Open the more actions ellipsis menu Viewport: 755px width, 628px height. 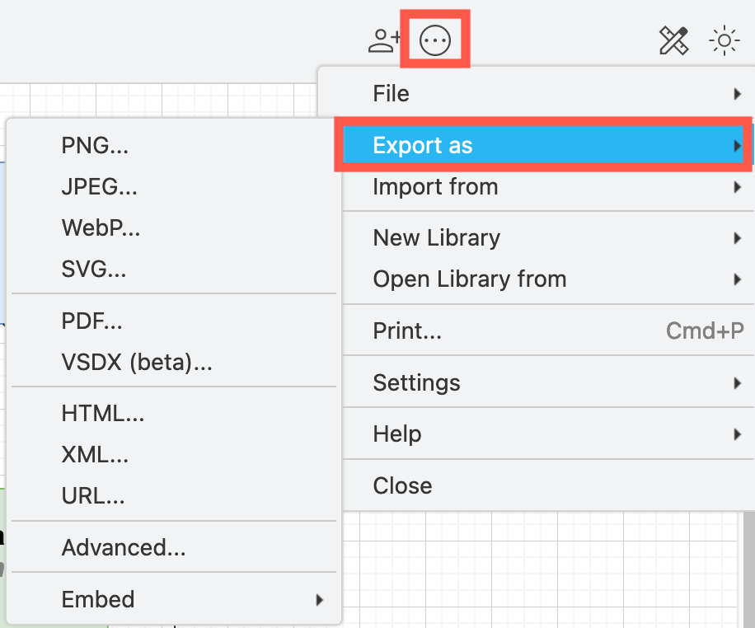[x=434, y=39]
